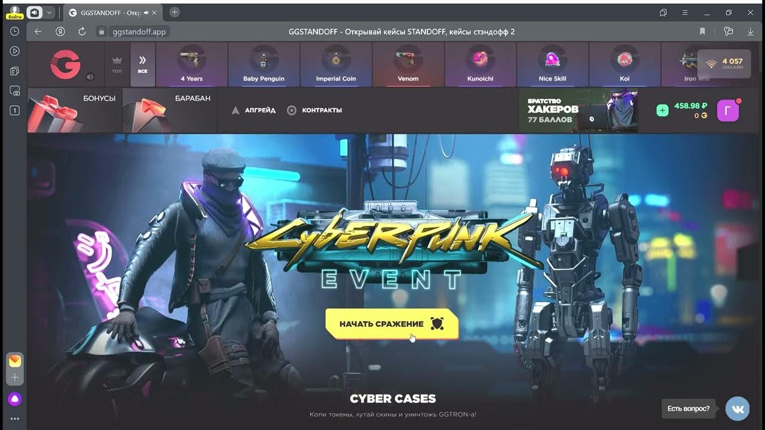This screenshot has height=430, width=765.
Task: Open the browser extensions feedback icon
Action: tap(728, 32)
